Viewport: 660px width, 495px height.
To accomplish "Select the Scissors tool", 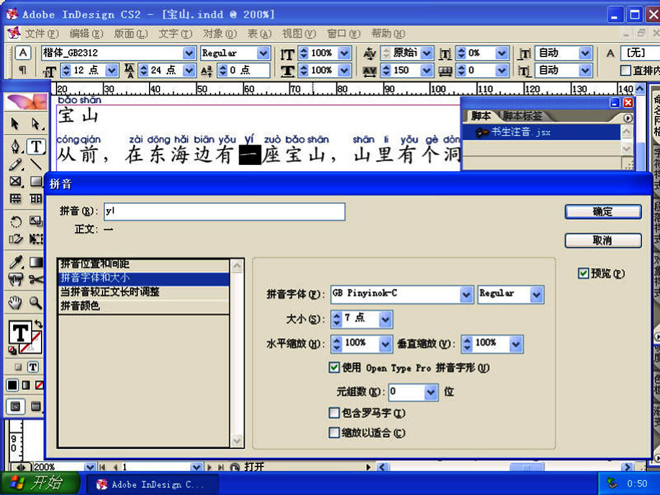I will [35, 279].
